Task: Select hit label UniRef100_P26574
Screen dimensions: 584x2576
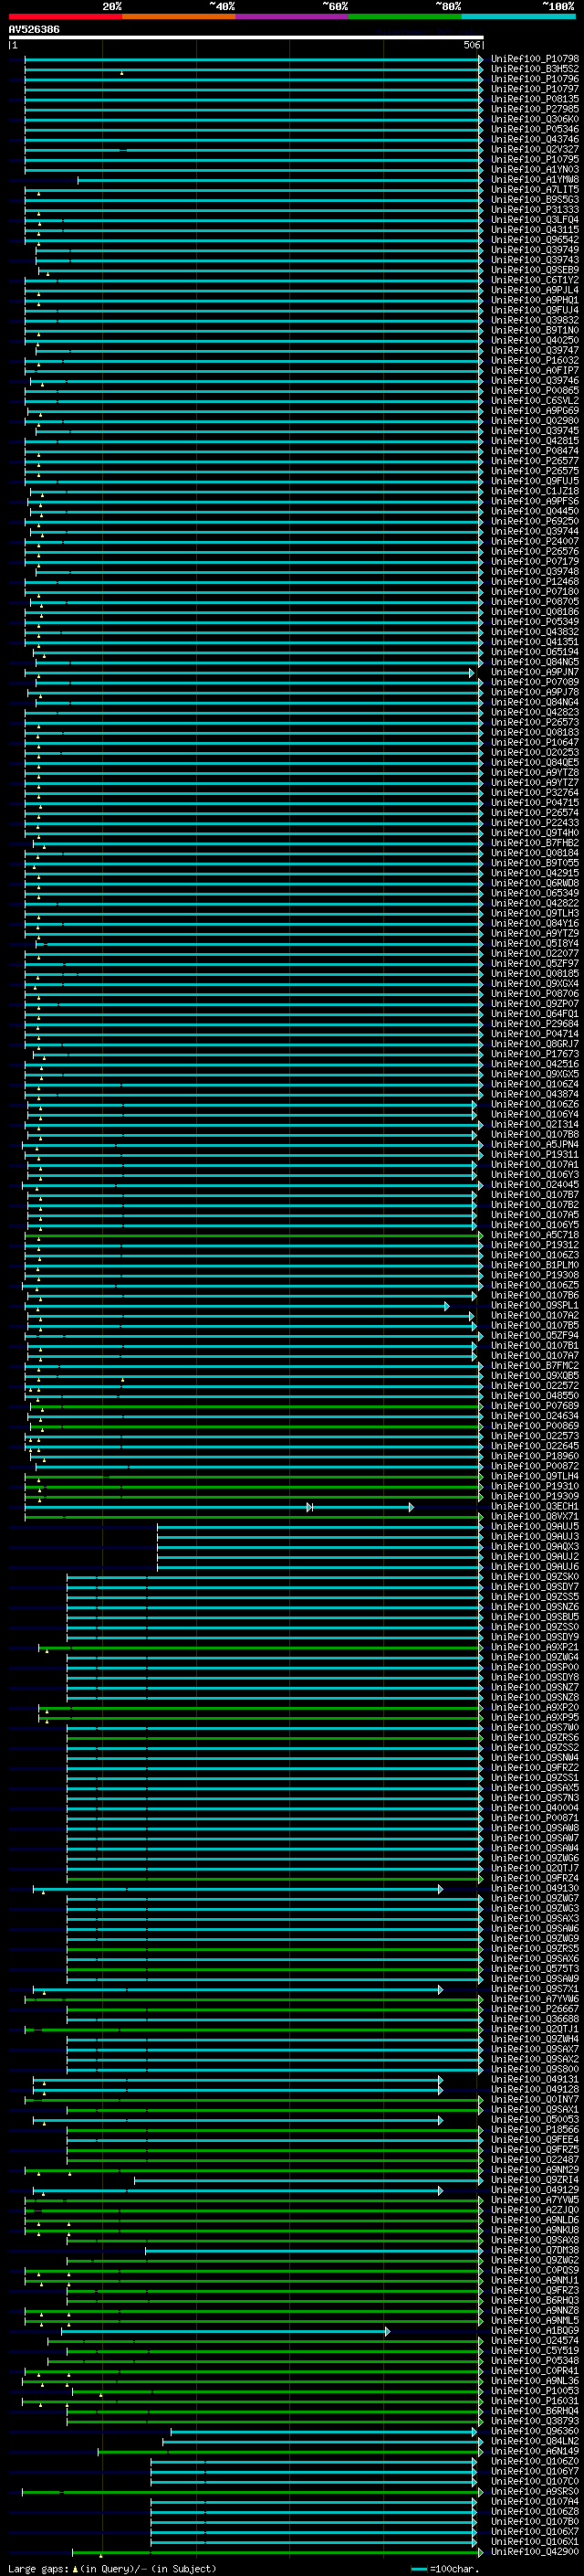Action: click(x=535, y=812)
